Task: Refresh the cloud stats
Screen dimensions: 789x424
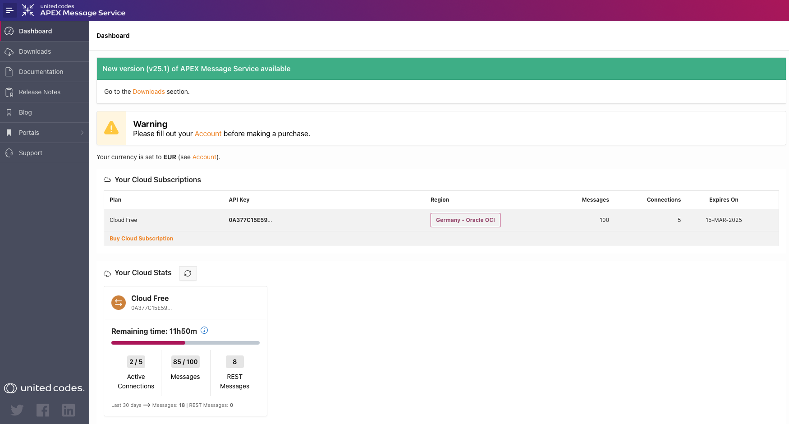Action: [x=188, y=273]
